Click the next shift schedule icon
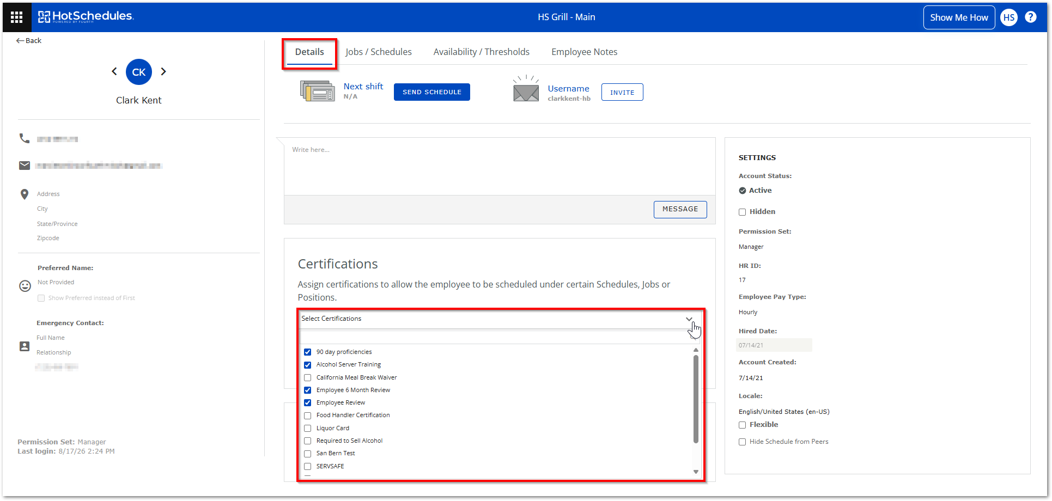Screen dimensions: 1052x501 (317, 91)
